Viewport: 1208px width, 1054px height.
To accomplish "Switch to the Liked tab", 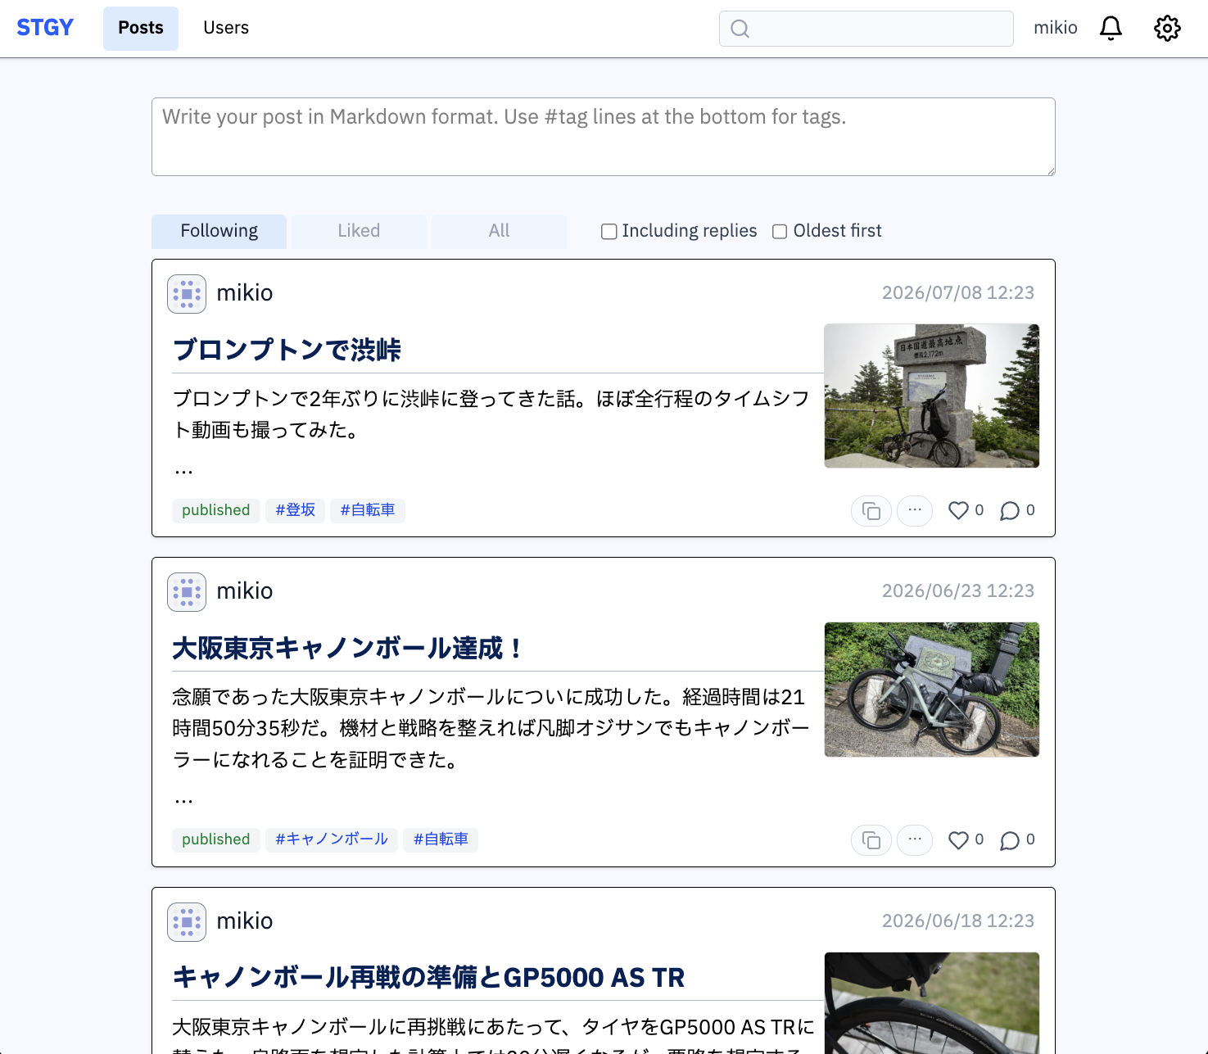I will point(359,231).
